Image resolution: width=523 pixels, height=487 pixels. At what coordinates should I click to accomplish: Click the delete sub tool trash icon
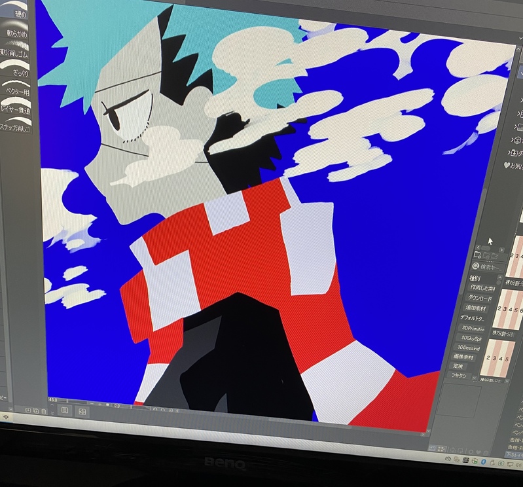pos(44,412)
